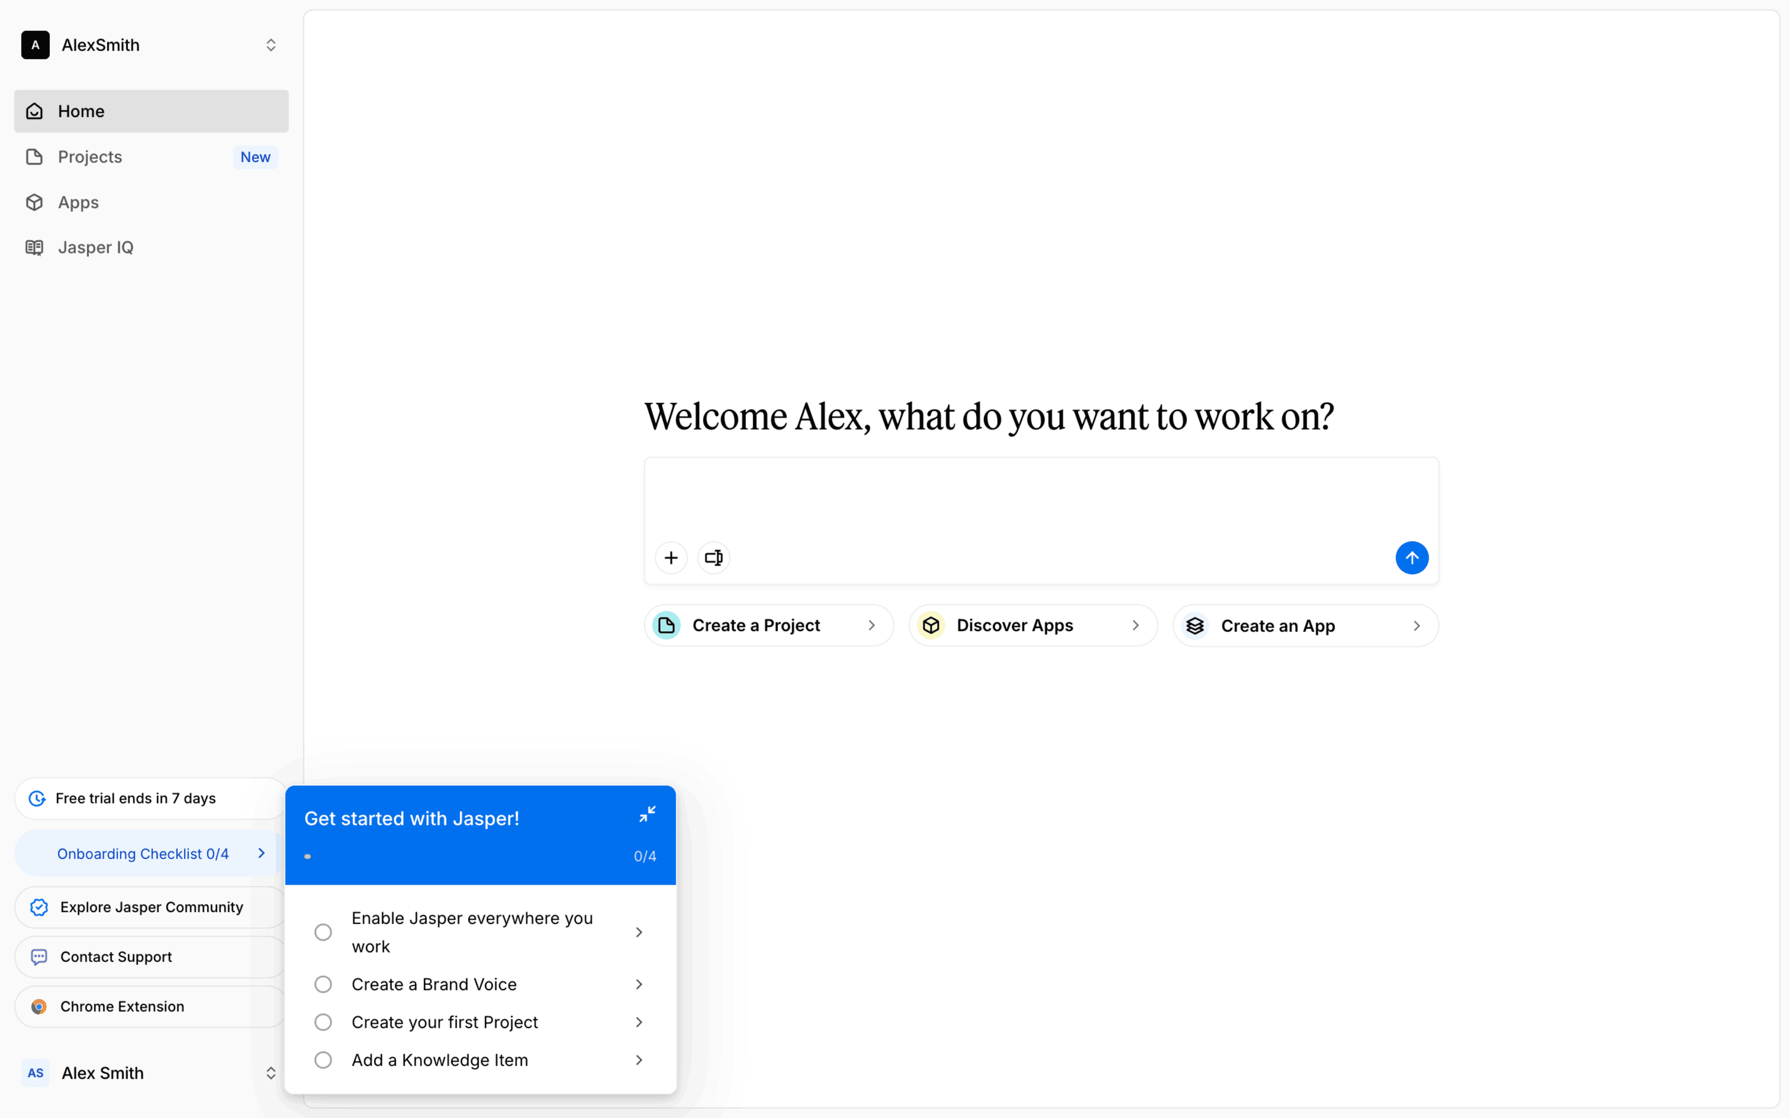Click the Free trial clock icon
The width and height of the screenshot is (1790, 1118).
pos(37,799)
